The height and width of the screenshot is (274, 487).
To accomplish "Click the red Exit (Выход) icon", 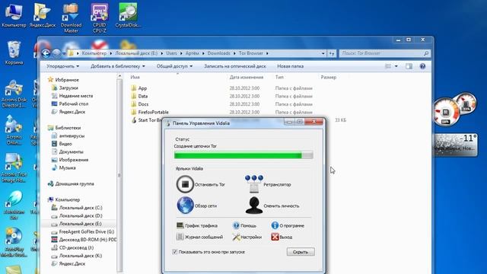I will coord(275,237).
